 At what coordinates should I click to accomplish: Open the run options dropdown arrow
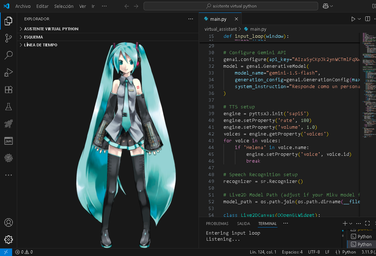tap(359, 19)
